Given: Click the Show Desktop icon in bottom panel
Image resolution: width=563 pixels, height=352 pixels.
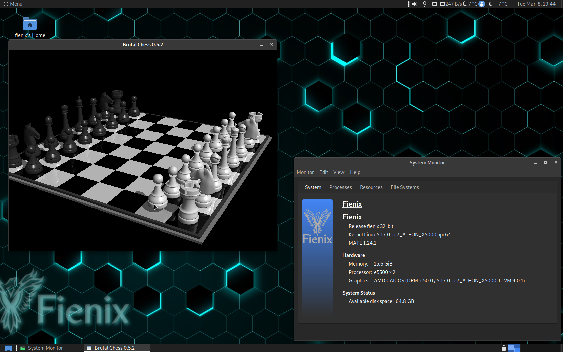Looking at the screenshot, I should (x=9, y=348).
